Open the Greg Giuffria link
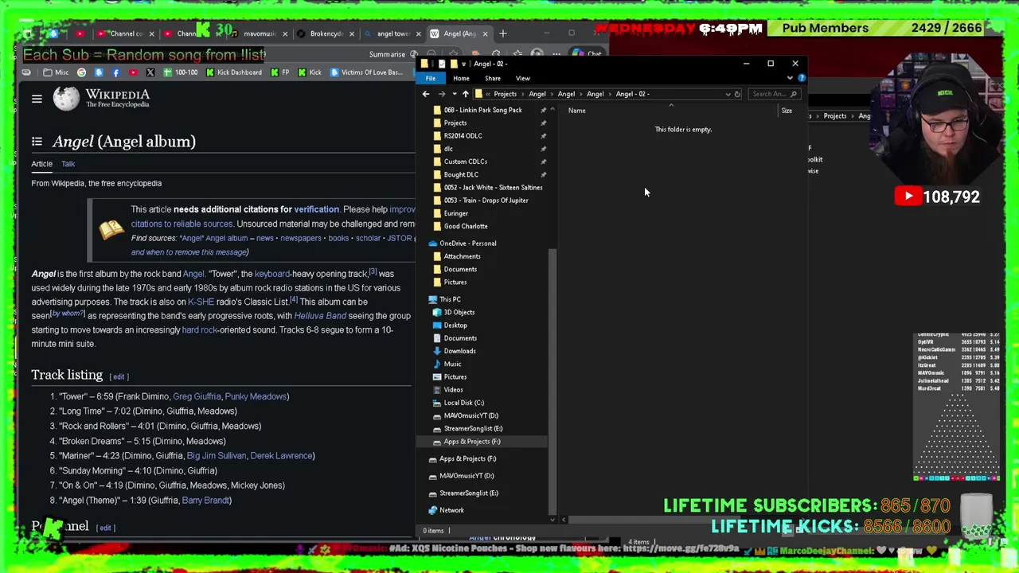Image resolution: width=1019 pixels, height=573 pixels. 197,396
